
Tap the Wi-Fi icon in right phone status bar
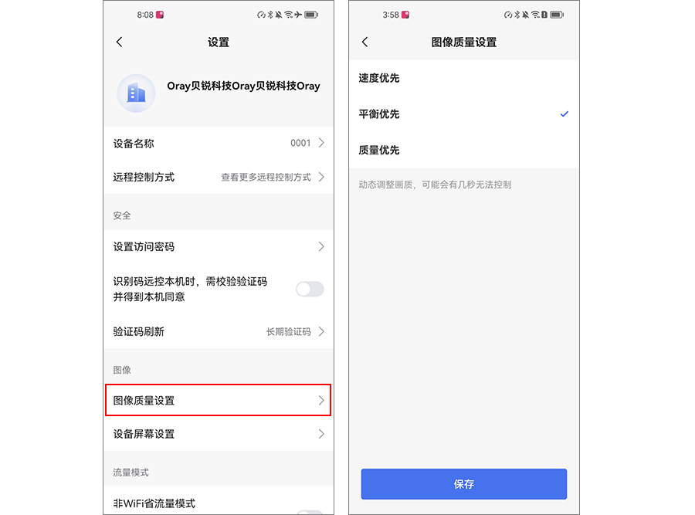(x=535, y=15)
